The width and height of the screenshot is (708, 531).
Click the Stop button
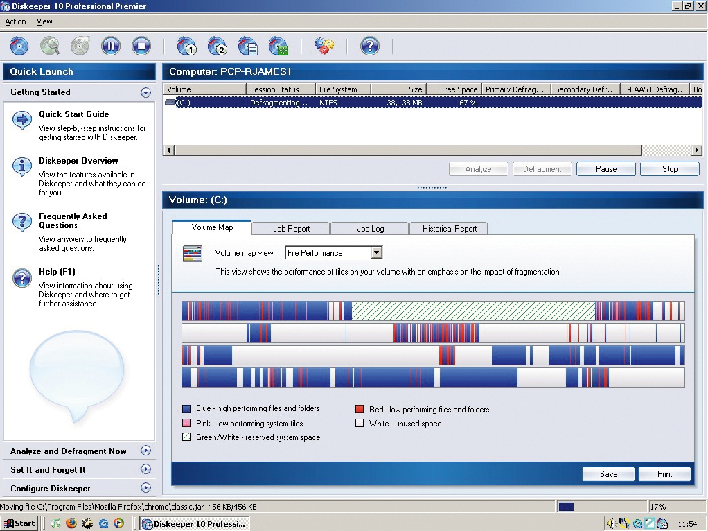[x=670, y=169]
